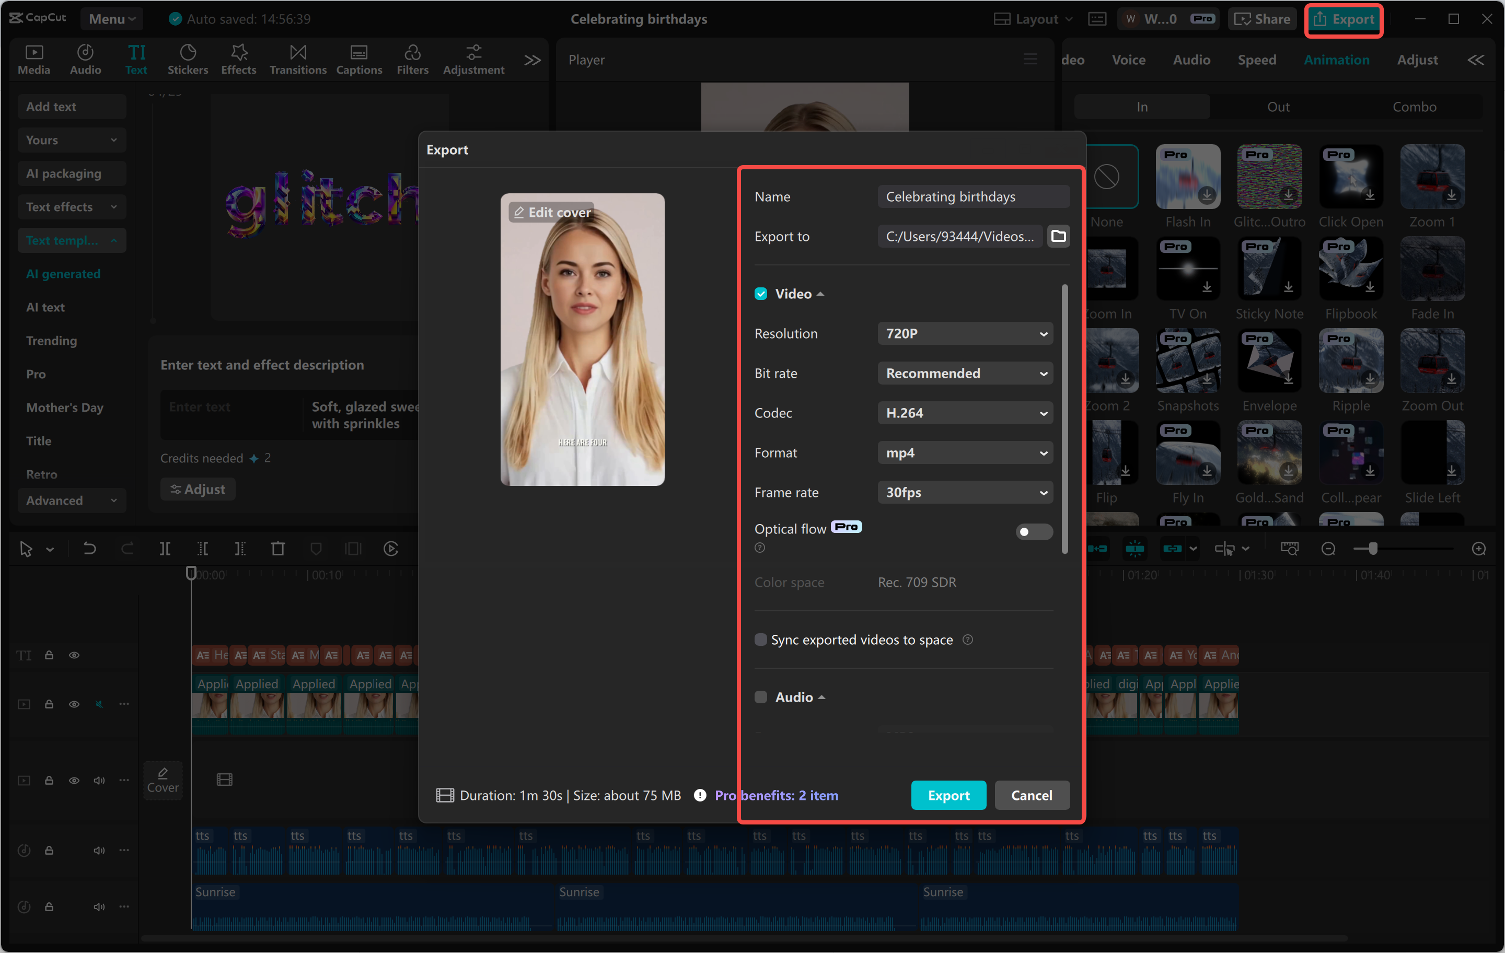Click the folder icon next to Export to
1505x953 pixels.
pos(1059,236)
